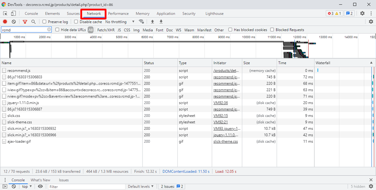376x190 pixels.
Task: Open the Issues drawer tab
Action: (64, 180)
